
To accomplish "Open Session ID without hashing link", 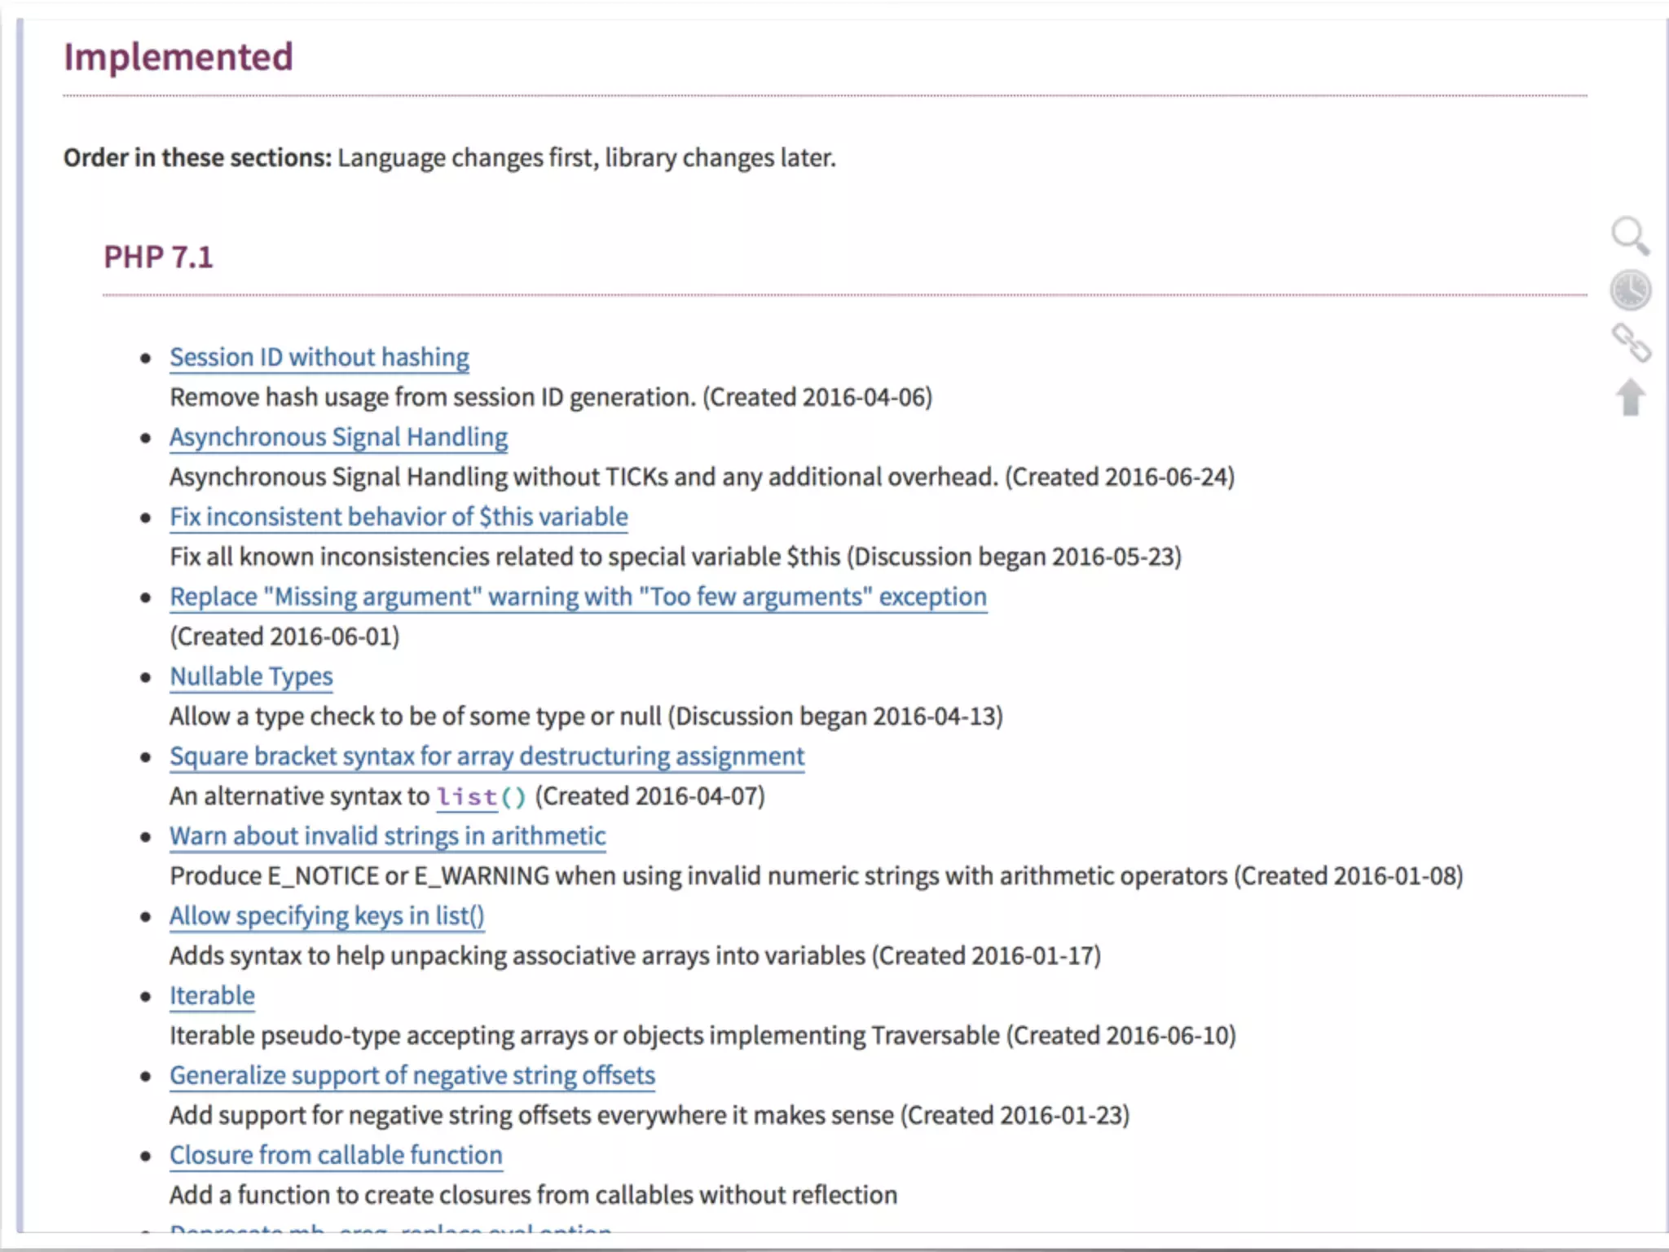I will pos(319,357).
